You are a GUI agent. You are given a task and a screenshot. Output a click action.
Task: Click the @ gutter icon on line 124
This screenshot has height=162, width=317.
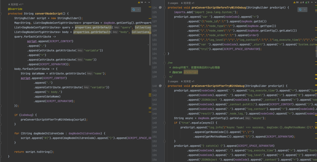[x=160, y=7]
